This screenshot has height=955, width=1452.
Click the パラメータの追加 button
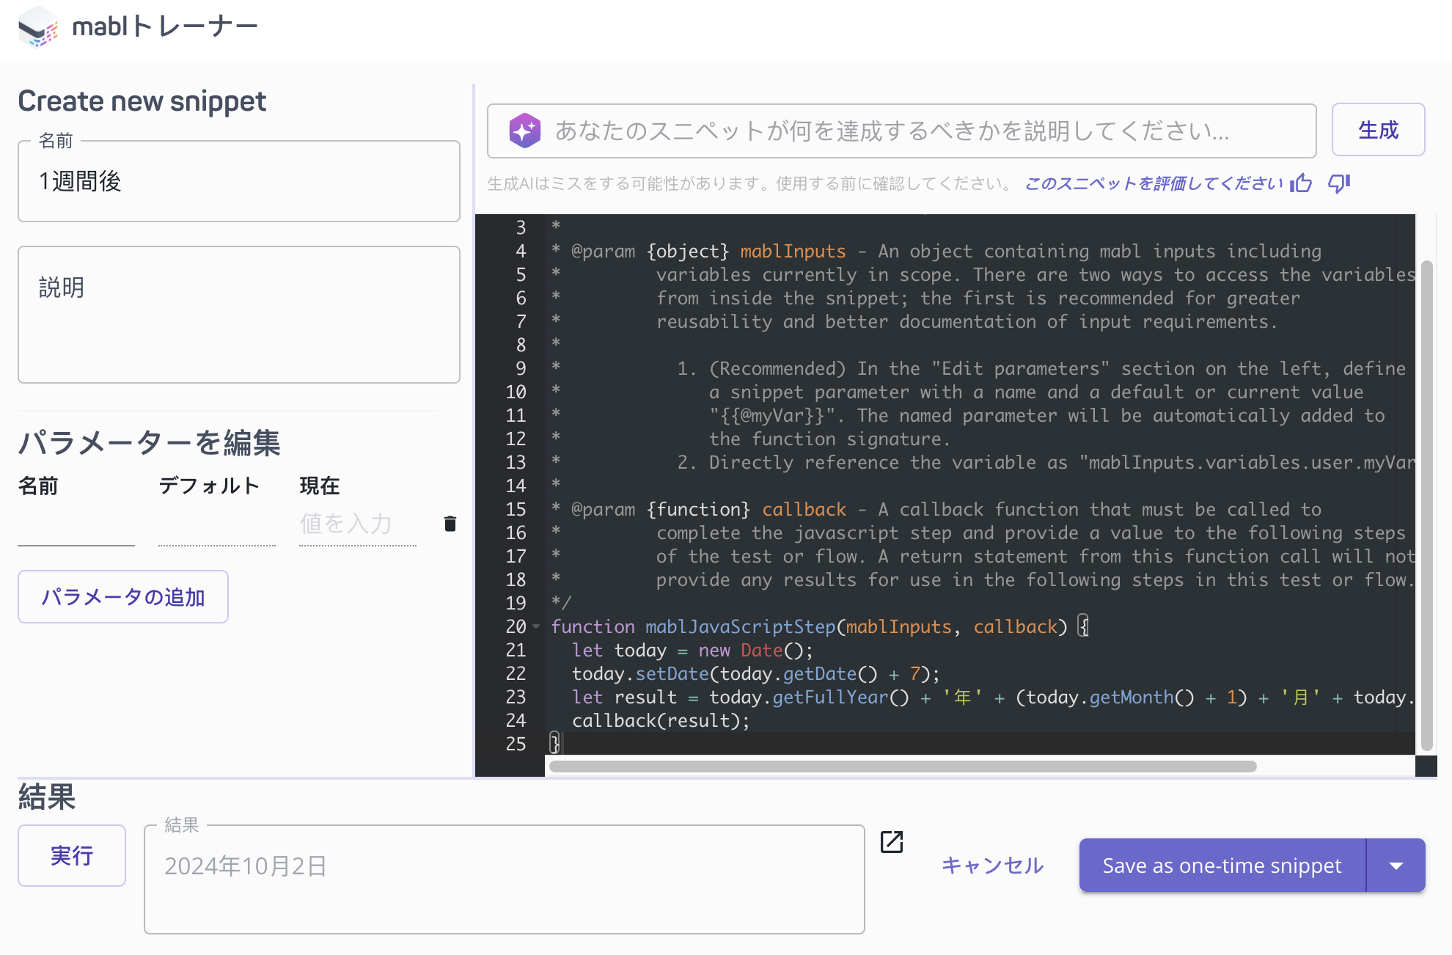click(x=122, y=596)
